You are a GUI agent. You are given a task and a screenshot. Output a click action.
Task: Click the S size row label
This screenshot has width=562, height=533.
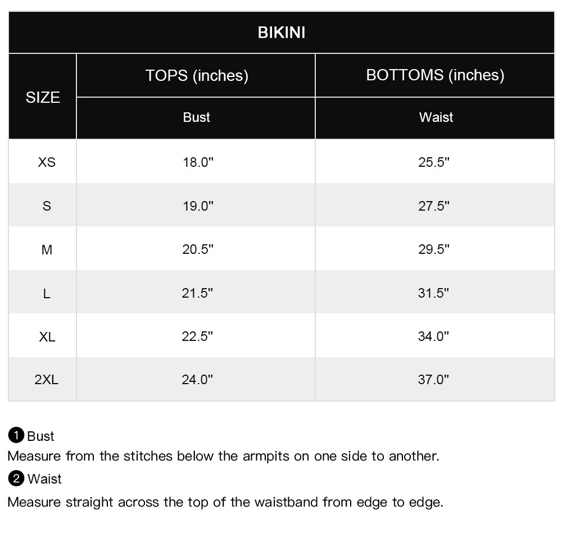click(47, 206)
